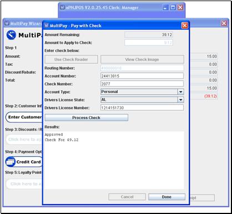Click the 'Check For 49.12' result line
This screenshot has width=232, height=214.
coord(62,140)
